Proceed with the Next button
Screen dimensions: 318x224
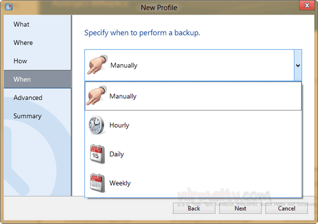coord(240,209)
